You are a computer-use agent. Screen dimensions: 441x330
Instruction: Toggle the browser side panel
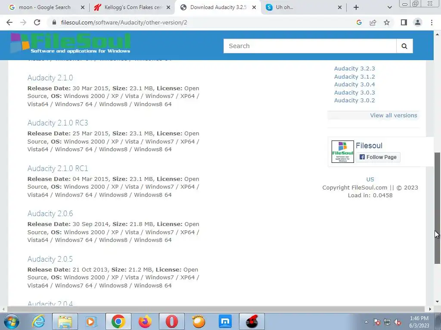[404, 22]
